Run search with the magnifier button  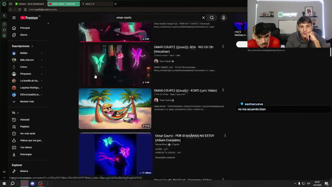[x=212, y=18]
